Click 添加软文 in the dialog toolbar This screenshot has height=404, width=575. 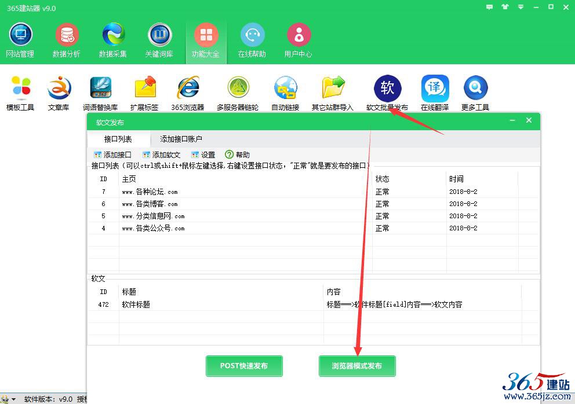pos(161,155)
